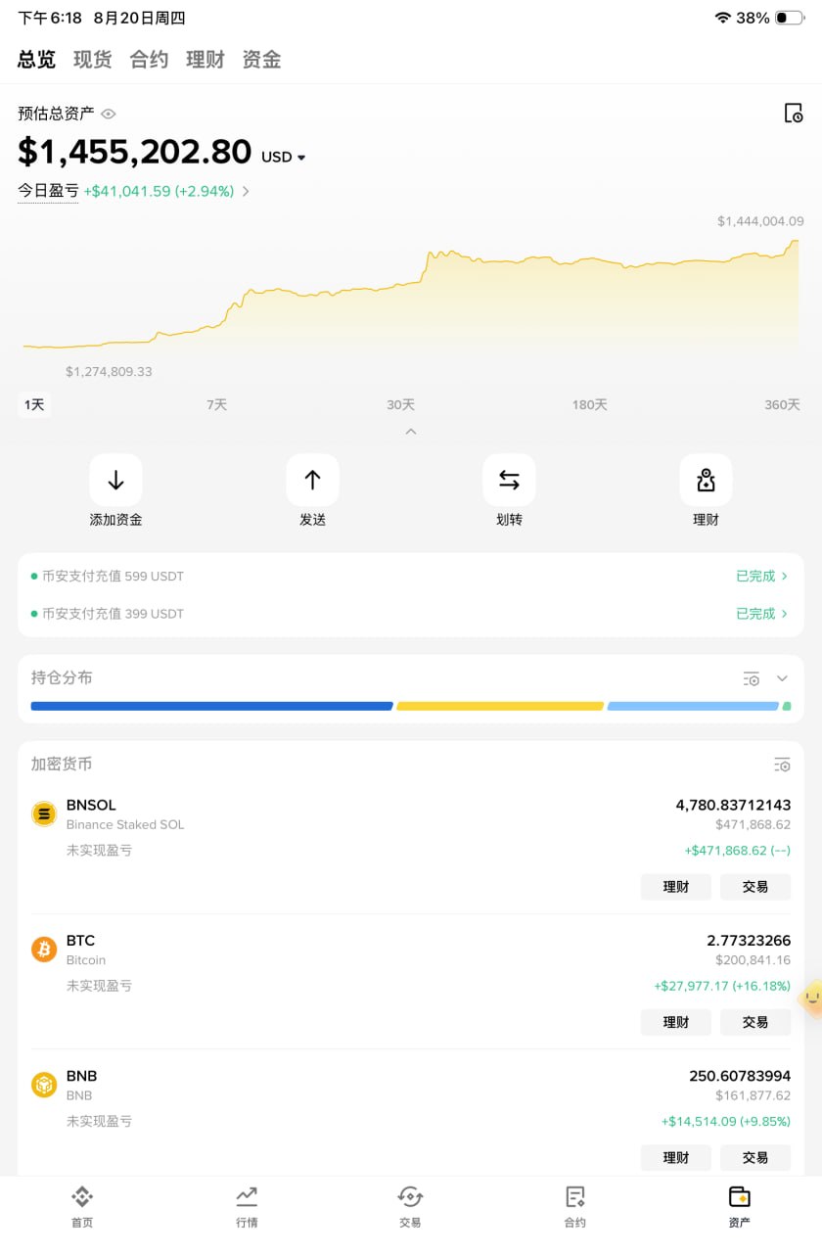Open 加密货币 list settings icon
Image resolution: width=822 pixels, height=1253 pixels.
[782, 765]
